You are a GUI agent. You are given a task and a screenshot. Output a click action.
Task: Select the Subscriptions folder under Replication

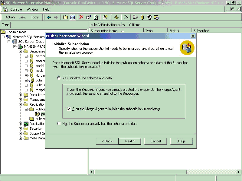click(40, 119)
